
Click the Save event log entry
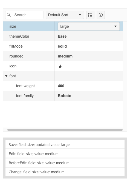point(65,145)
